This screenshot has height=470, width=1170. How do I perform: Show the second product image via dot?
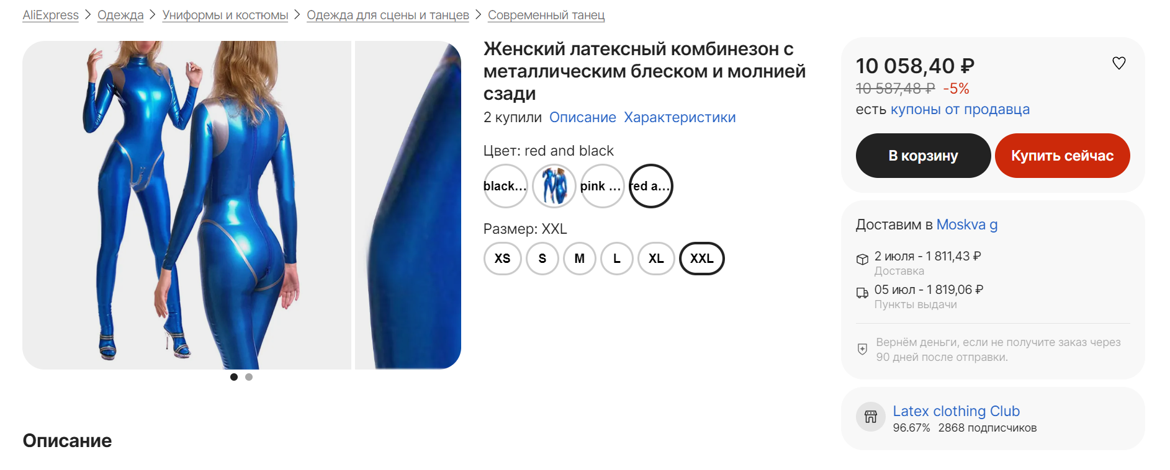[x=249, y=377]
